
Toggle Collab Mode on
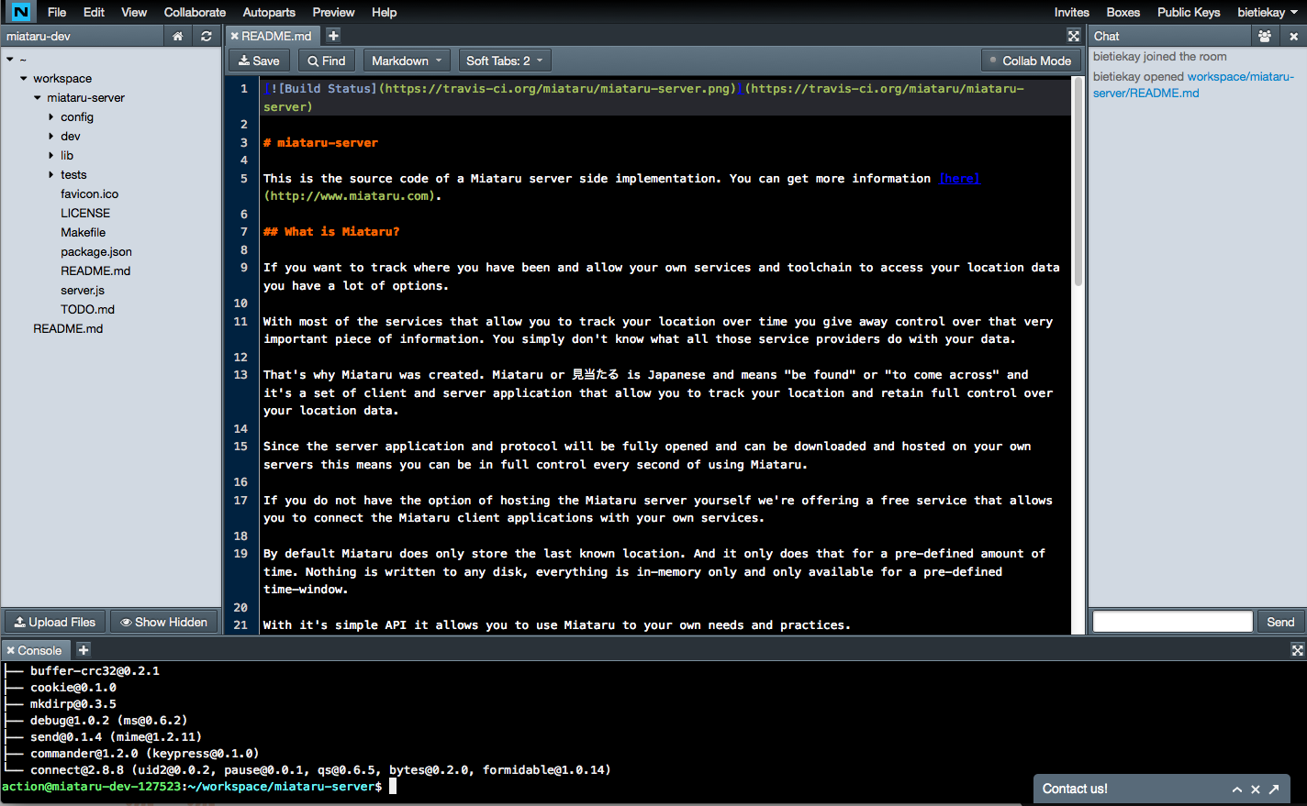click(1030, 61)
